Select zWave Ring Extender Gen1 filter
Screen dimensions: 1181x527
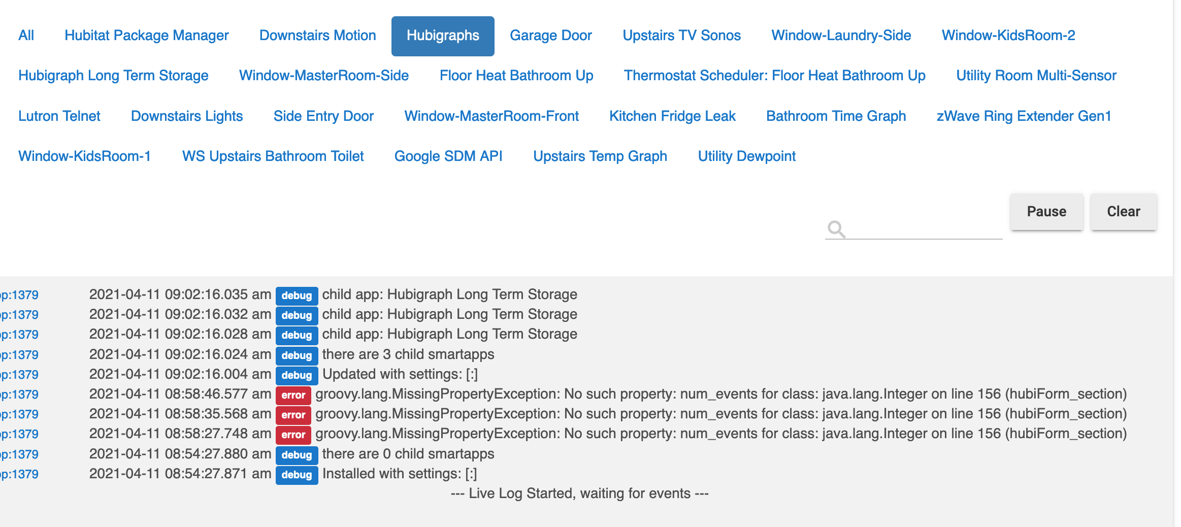(x=1024, y=116)
